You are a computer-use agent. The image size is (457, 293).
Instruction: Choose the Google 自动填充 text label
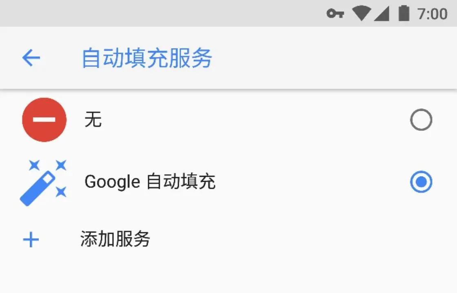pos(150,182)
